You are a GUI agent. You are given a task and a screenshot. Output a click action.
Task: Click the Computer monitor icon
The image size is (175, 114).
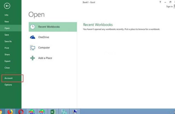33,48
